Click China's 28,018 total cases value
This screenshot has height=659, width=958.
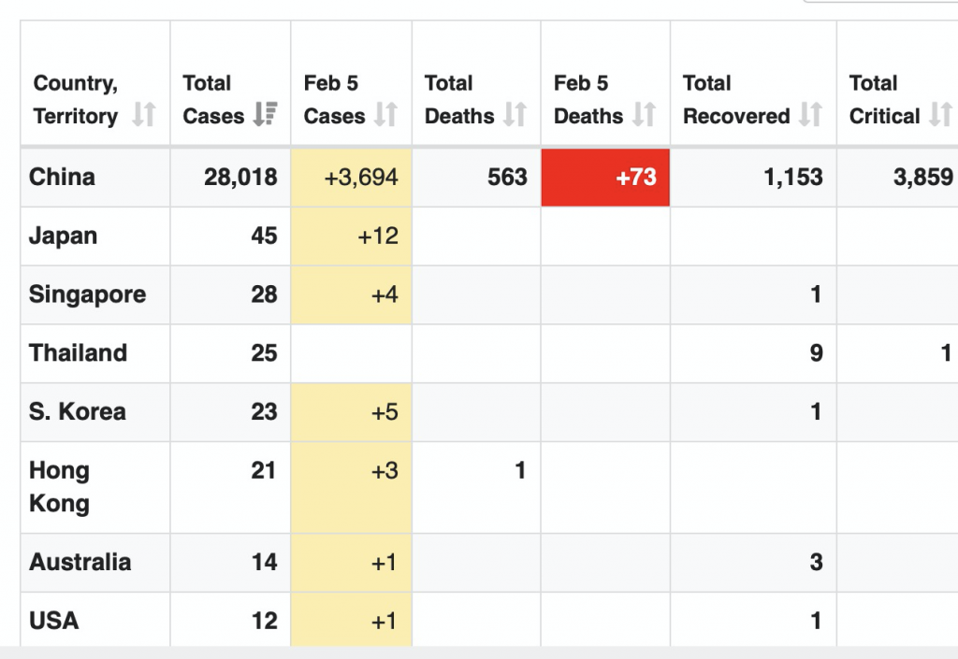click(x=240, y=178)
